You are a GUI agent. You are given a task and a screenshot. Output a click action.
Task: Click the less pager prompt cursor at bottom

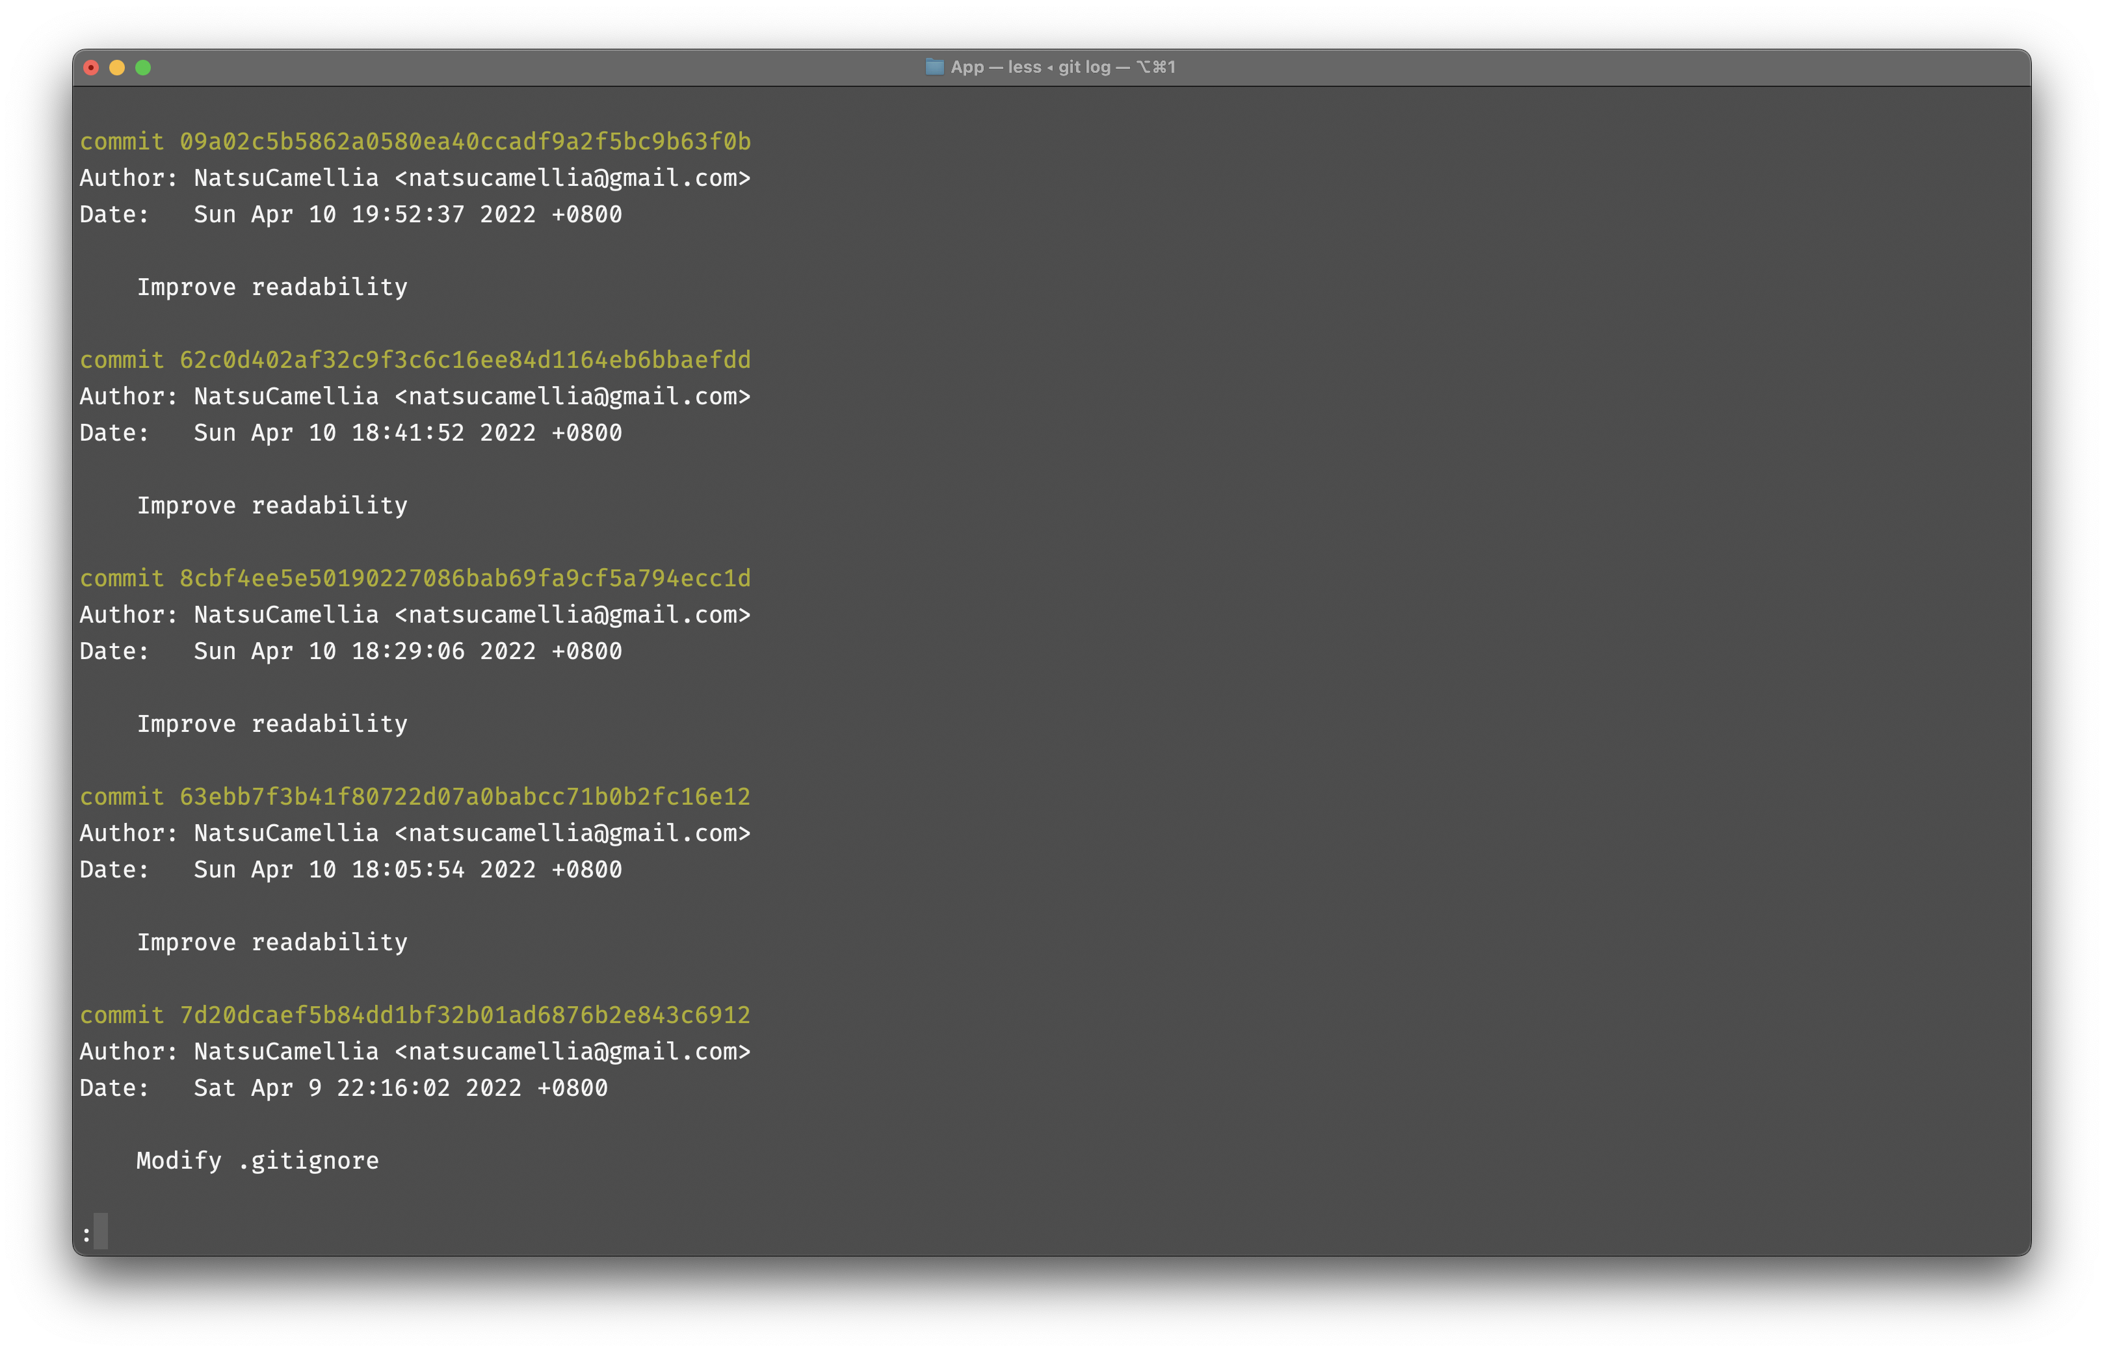pyautogui.click(x=101, y=1232)
